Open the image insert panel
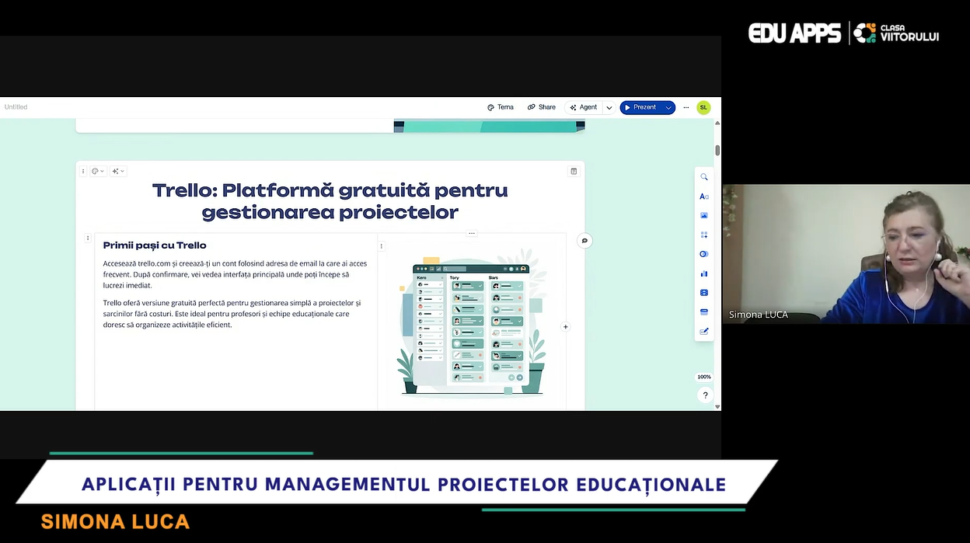Screen dimensions: 970x543 [704, 215]
